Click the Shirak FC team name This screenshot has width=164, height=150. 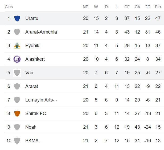click(x=36, y=113)
